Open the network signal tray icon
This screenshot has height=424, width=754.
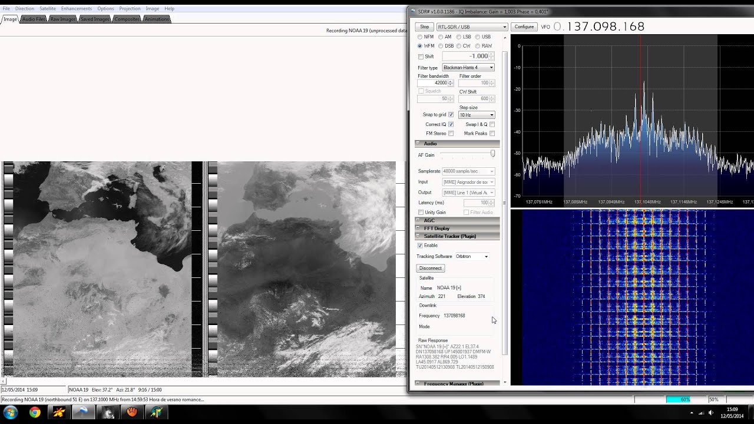tap(702, 413)
